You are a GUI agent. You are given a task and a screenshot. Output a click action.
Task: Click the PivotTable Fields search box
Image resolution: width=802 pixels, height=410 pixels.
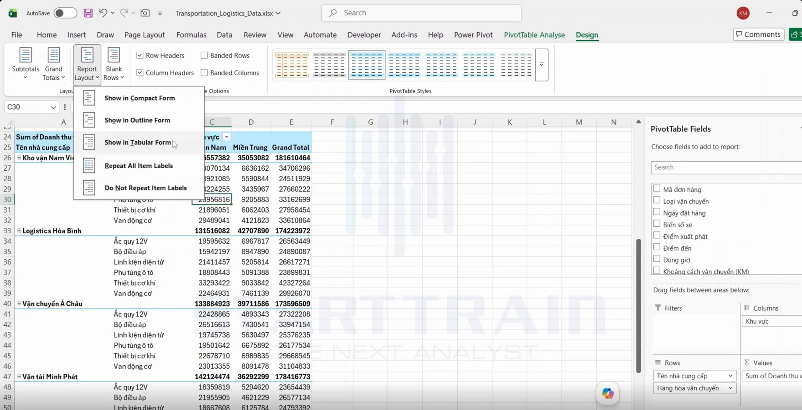pos(726,167)
